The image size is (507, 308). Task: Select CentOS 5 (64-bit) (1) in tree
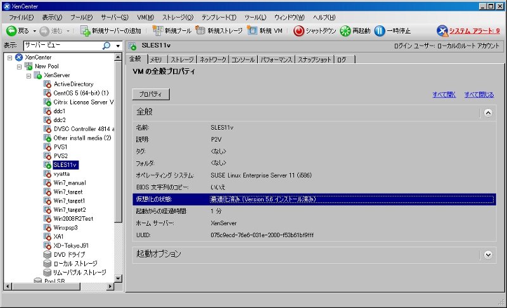point(81,93)
